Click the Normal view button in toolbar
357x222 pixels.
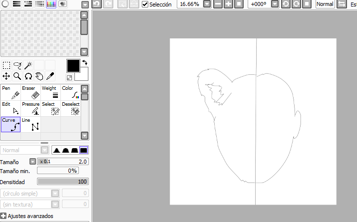coord(325,4)
